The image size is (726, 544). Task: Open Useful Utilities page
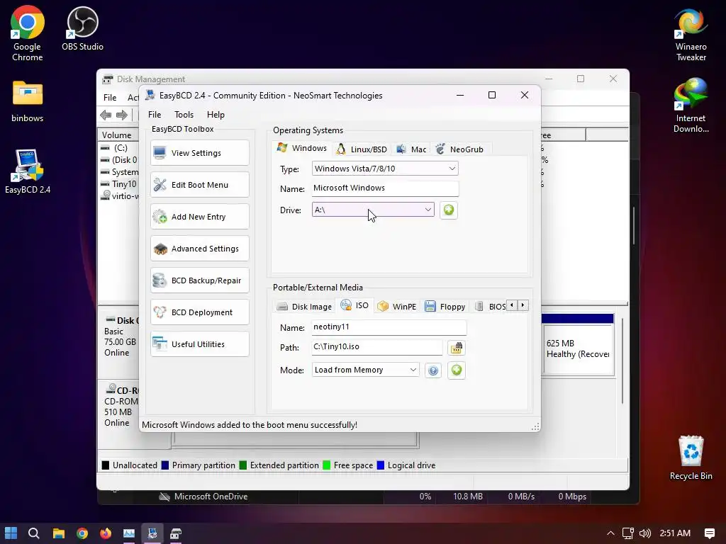(199, 344)
